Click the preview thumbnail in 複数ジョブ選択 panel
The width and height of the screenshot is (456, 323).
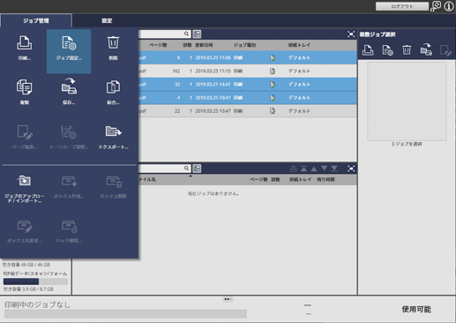[407, 101]
